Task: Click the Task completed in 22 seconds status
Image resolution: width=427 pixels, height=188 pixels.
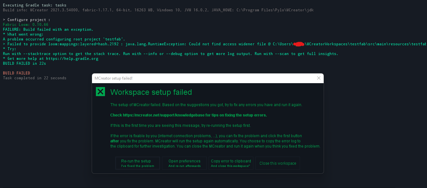Action: pyautogui.click(x=34, y=78)
